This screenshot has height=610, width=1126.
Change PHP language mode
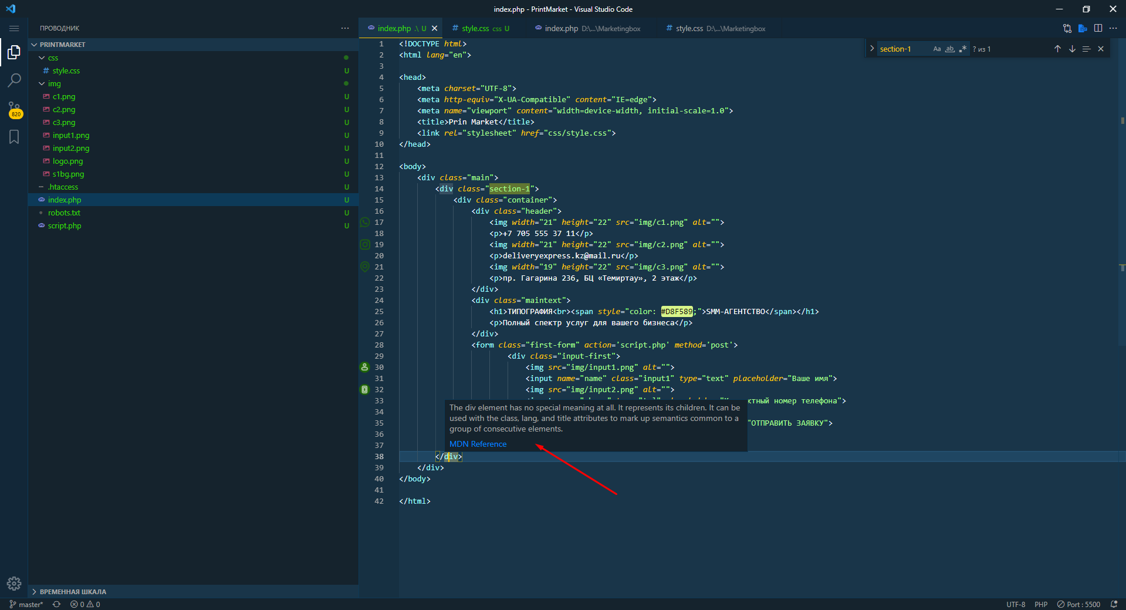(1041, 604)
